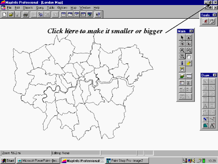This screenshot has height=164, width=218.
Task: Click the Open Table folder icon
Action: (11, 15)
